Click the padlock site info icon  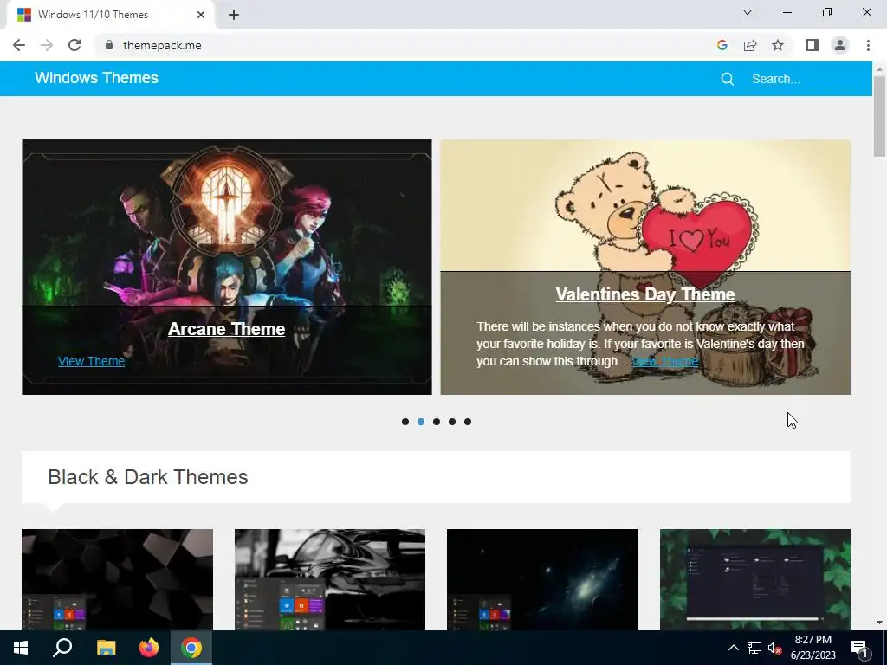[x=109, y=45]
